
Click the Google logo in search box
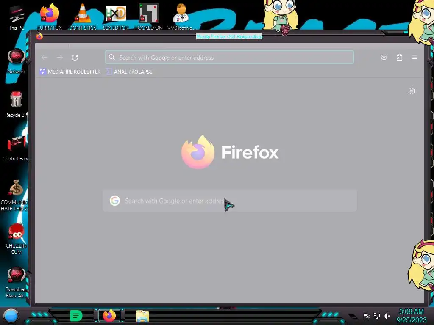point(114,201)
